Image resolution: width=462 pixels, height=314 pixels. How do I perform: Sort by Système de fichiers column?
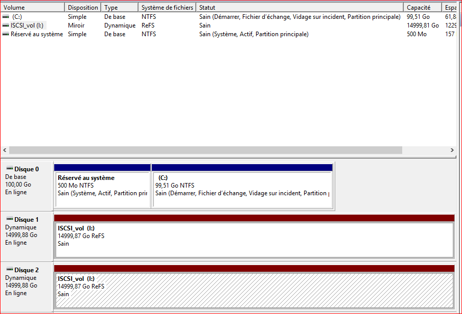(167, 8)
